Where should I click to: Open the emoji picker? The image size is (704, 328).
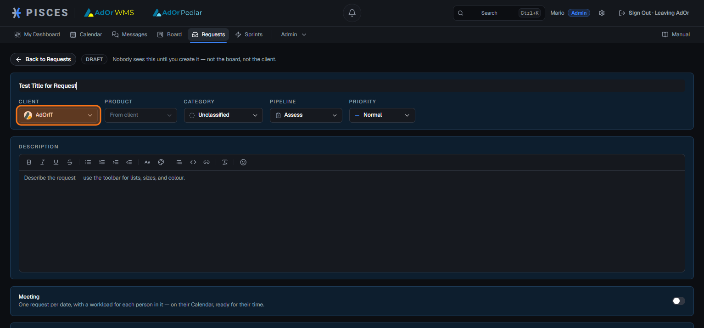pyautogui.click(x=243, y=162)
